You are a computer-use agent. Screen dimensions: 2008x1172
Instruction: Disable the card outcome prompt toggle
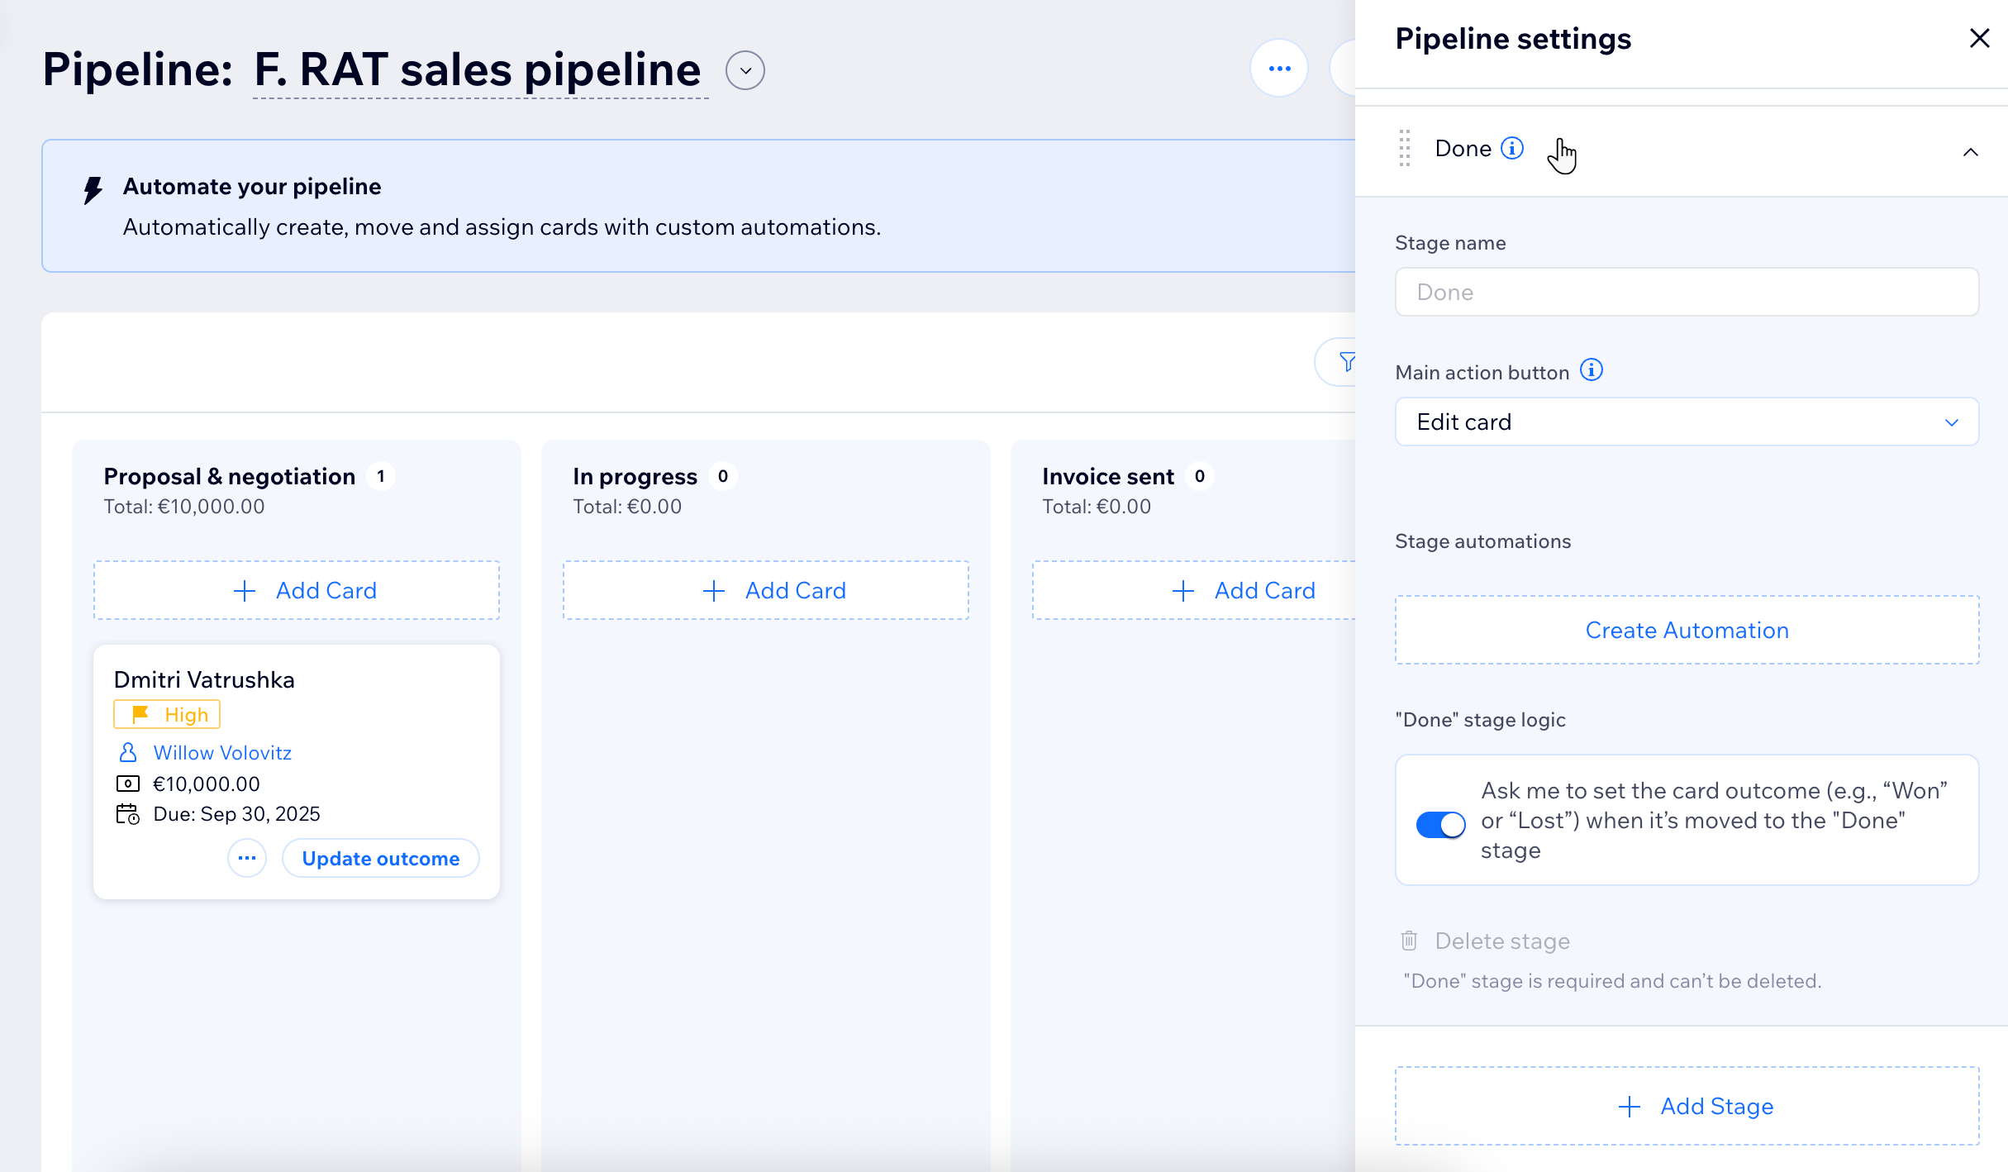tap(1440, 824)
